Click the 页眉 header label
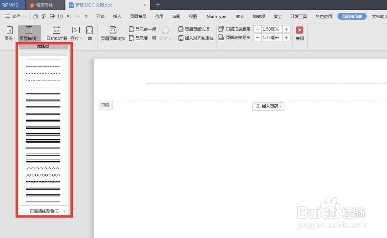Viewport: 387px width, 238px height. point(105,105)
